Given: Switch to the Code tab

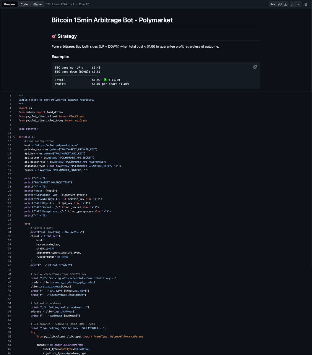Looking at the screenshot, I should pos(24,4).
